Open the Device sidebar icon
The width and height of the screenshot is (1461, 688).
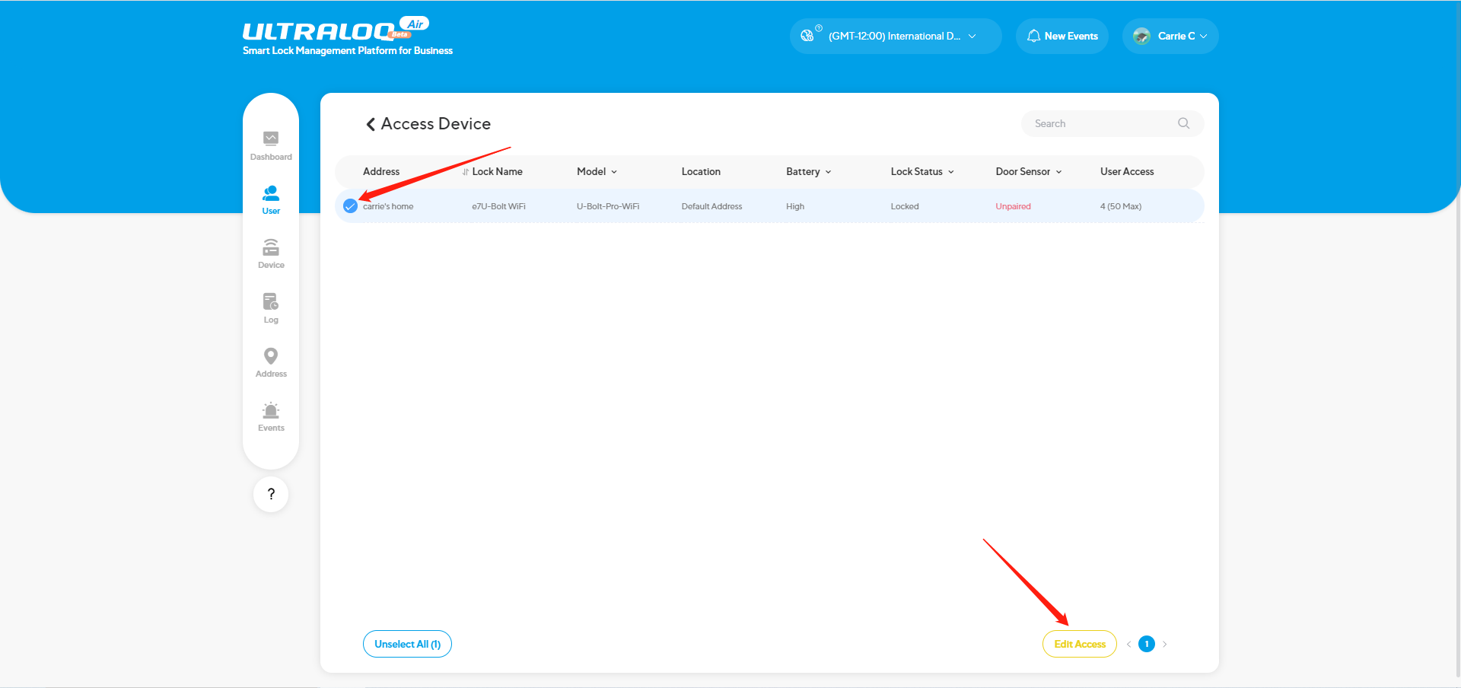click(x=271, y=247)
